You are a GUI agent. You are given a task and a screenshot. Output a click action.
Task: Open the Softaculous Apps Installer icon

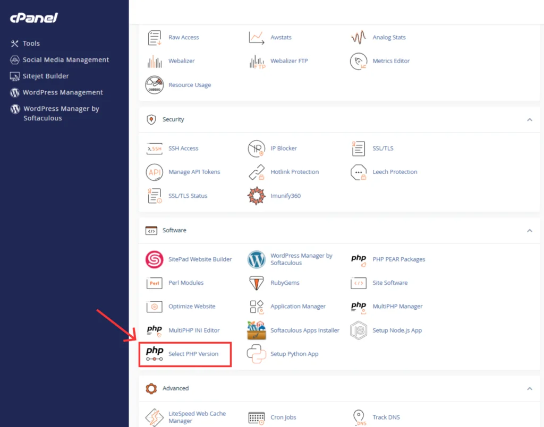click(x=257, y=330)
